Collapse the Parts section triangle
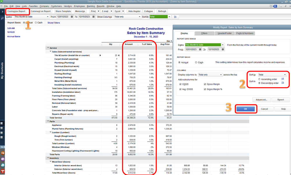Viewport: 291px width, 175px height. tap(48, 121)
